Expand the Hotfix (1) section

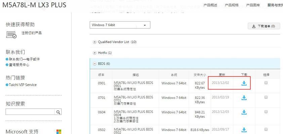tap(94, 53)
